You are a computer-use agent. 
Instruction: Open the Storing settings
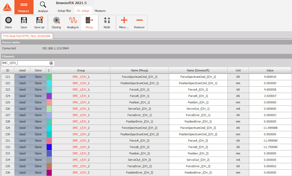[56, 23]
